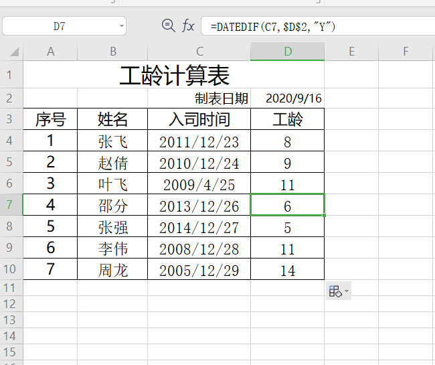Click the 序号 cell for 周龙
This screenshot has width=435, height=365.
(x=50, y=269)
